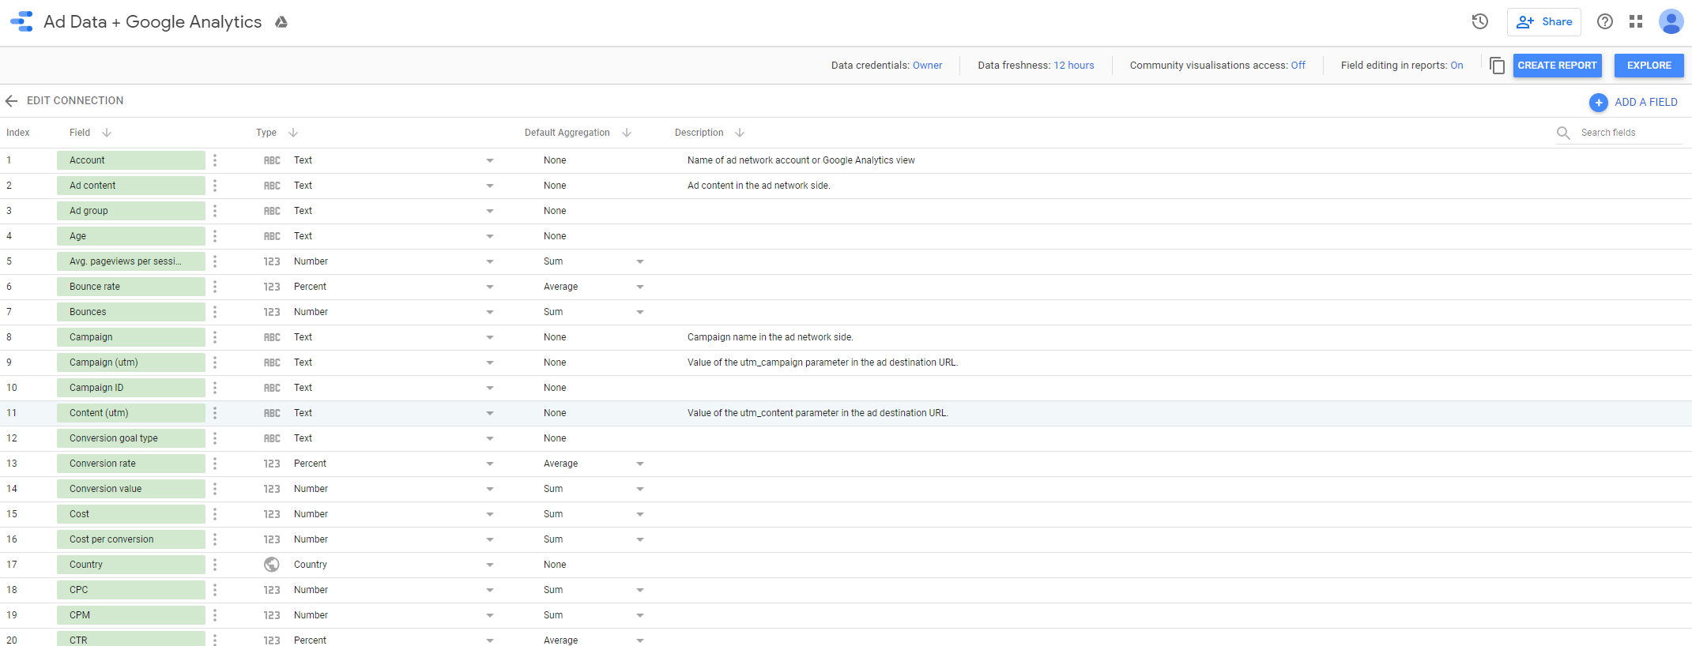Click description of Campaign (utm) field

(x=822, y=362)
